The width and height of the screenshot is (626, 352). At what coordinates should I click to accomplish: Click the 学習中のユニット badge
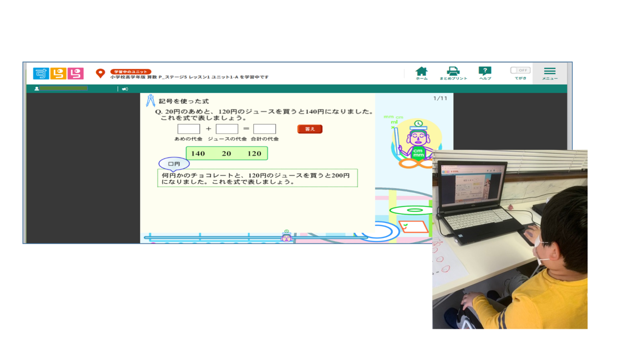point(131,71)
